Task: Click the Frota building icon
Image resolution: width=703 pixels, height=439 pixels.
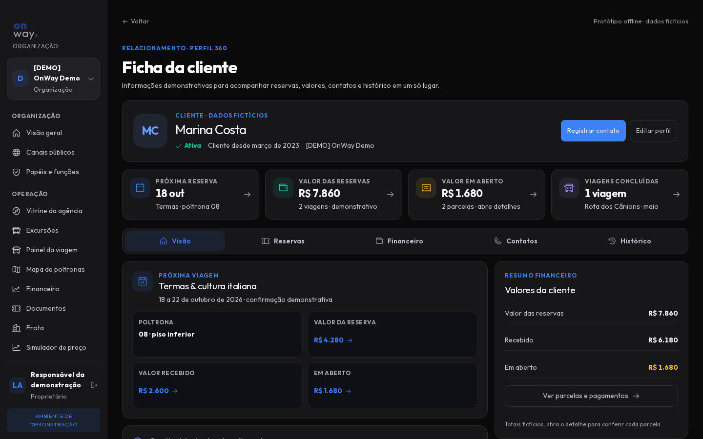Action: pyautogui.click(x=16, y=328)
